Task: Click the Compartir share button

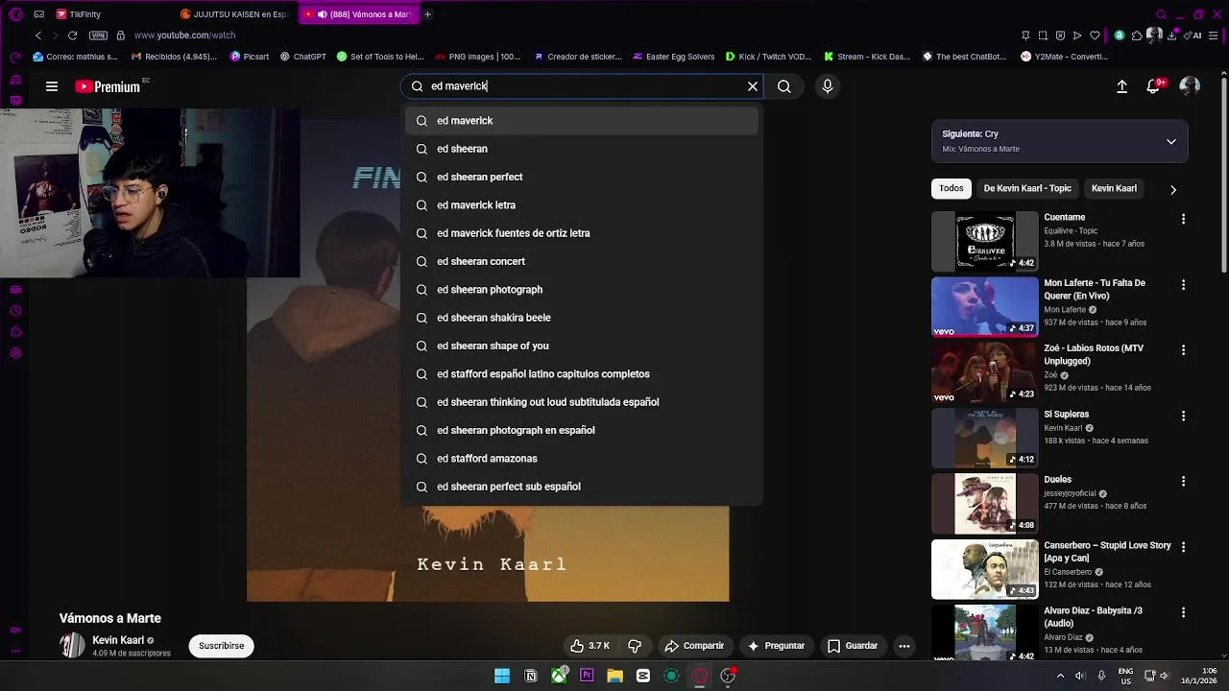Action: 694,646
